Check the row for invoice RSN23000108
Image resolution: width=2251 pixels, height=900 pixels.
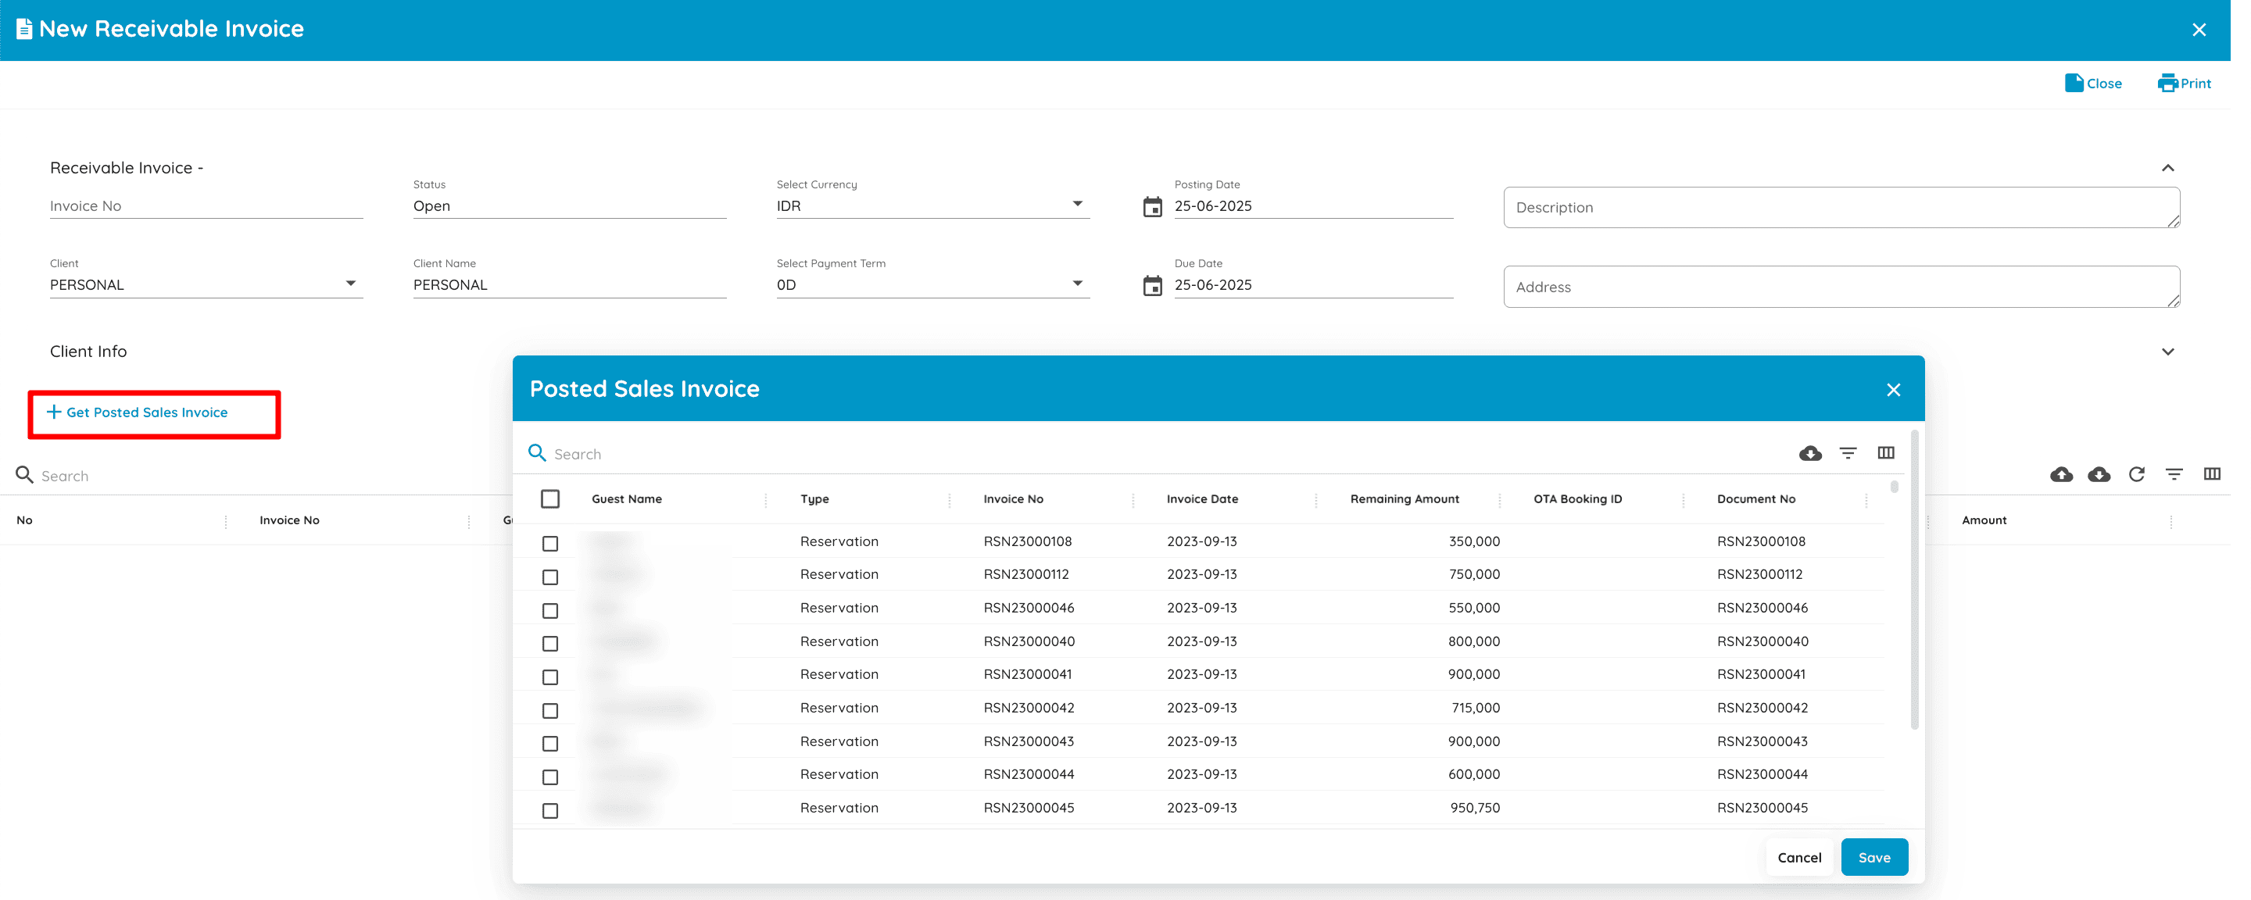pos(549,544)
